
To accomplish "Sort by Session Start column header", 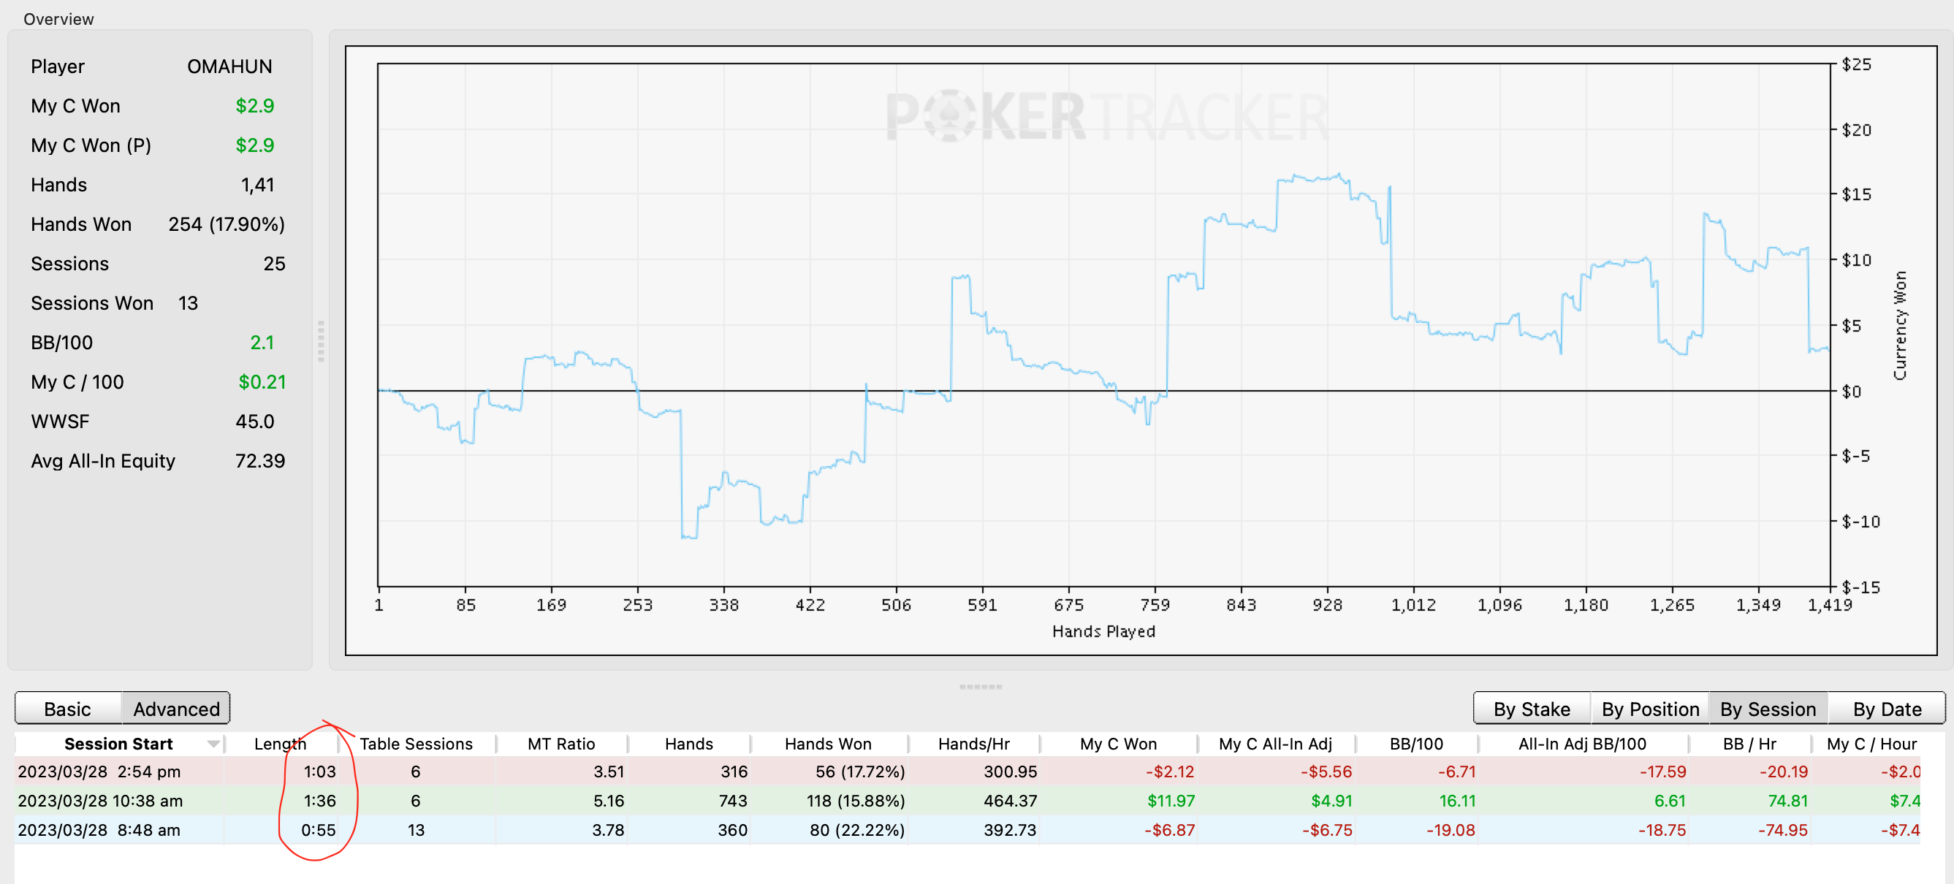I will pos(118,743).
